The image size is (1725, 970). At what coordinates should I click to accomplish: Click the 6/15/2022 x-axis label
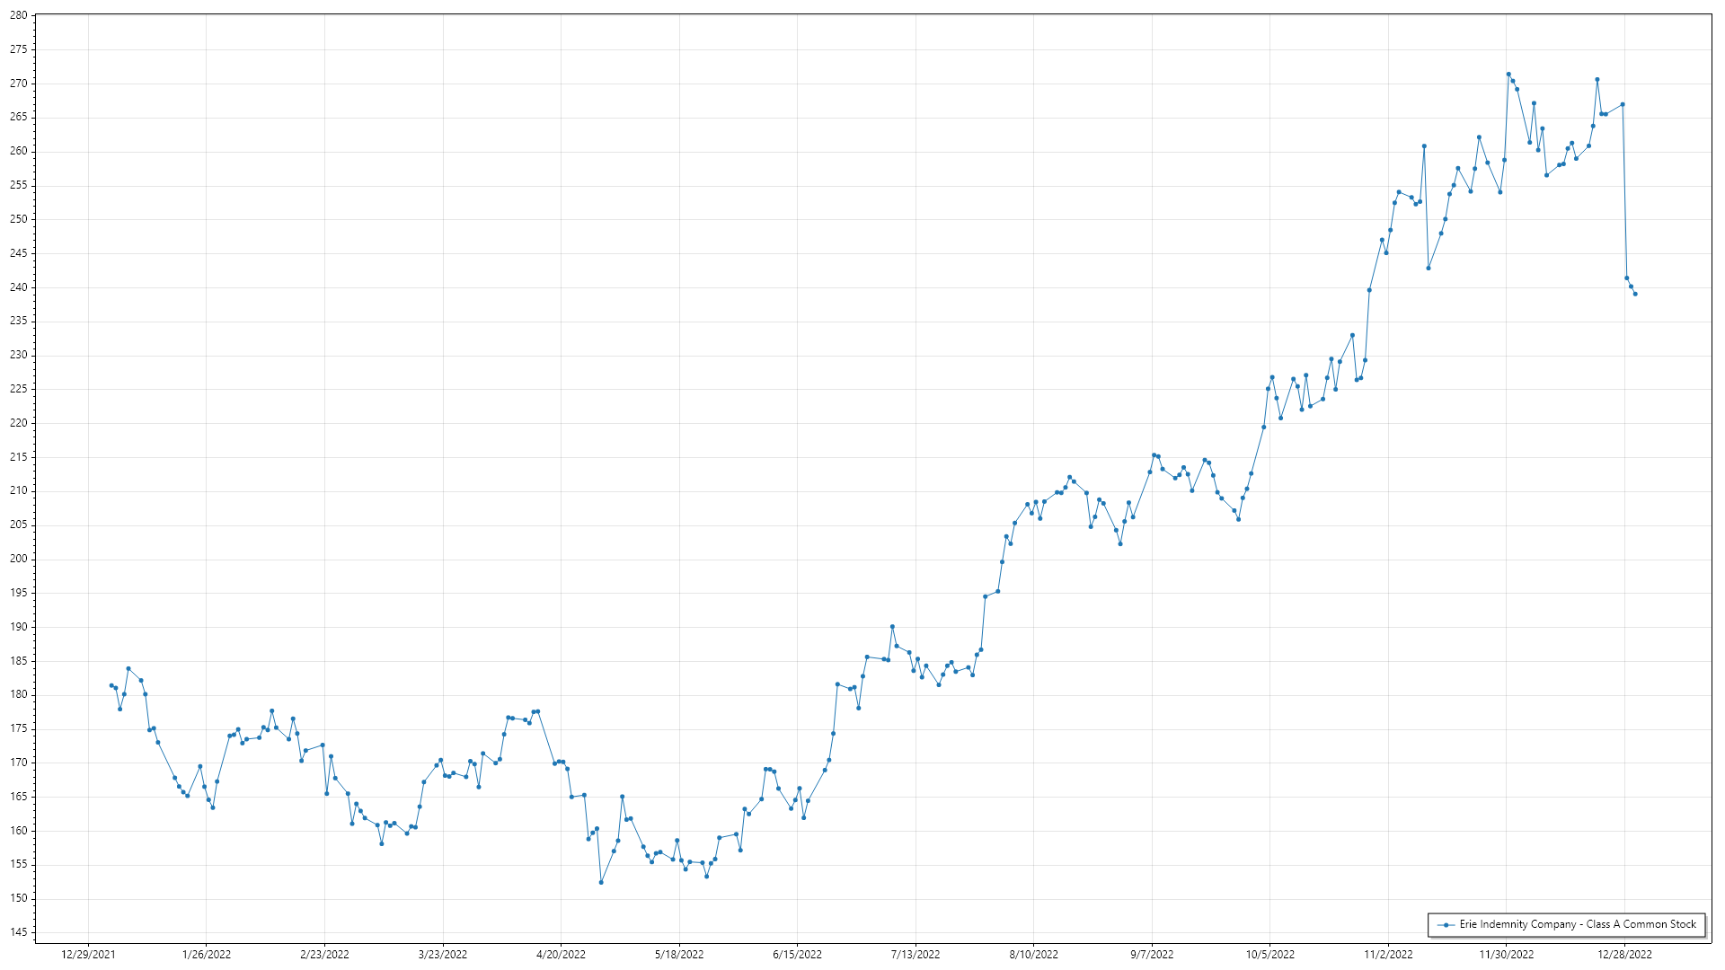797,955
